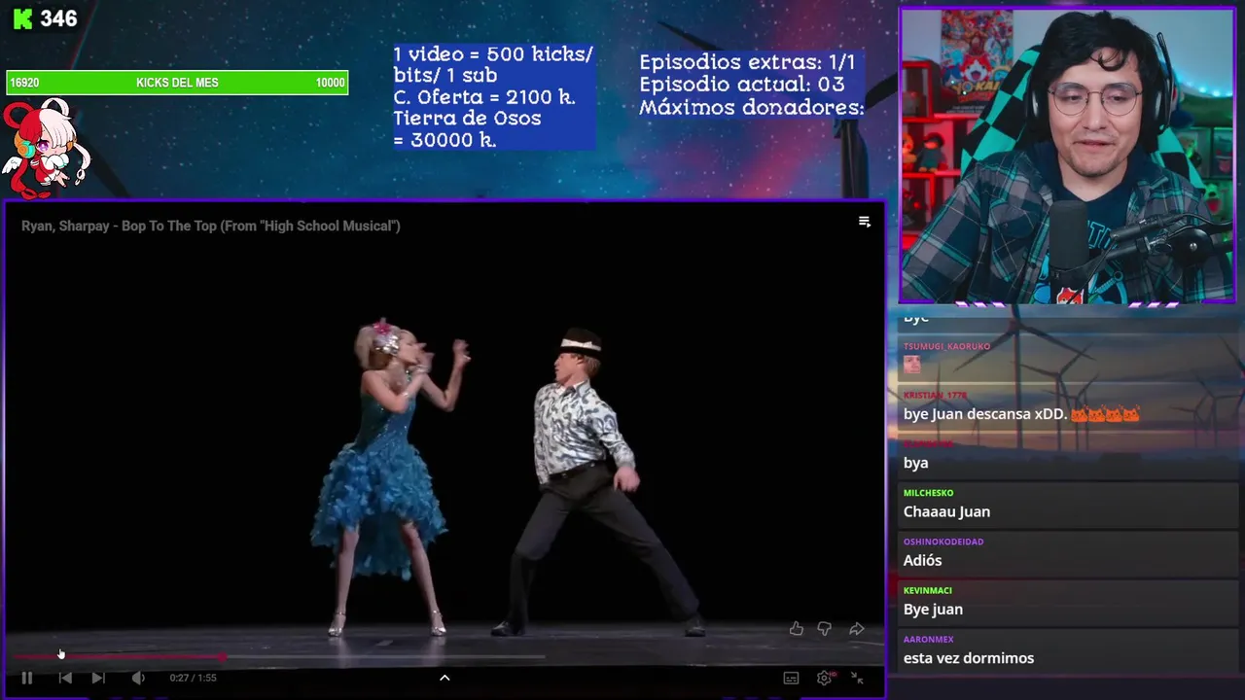Open the playlist queue menu icon
Viewport: 1245px width, 700px height.
click(865, 222)
